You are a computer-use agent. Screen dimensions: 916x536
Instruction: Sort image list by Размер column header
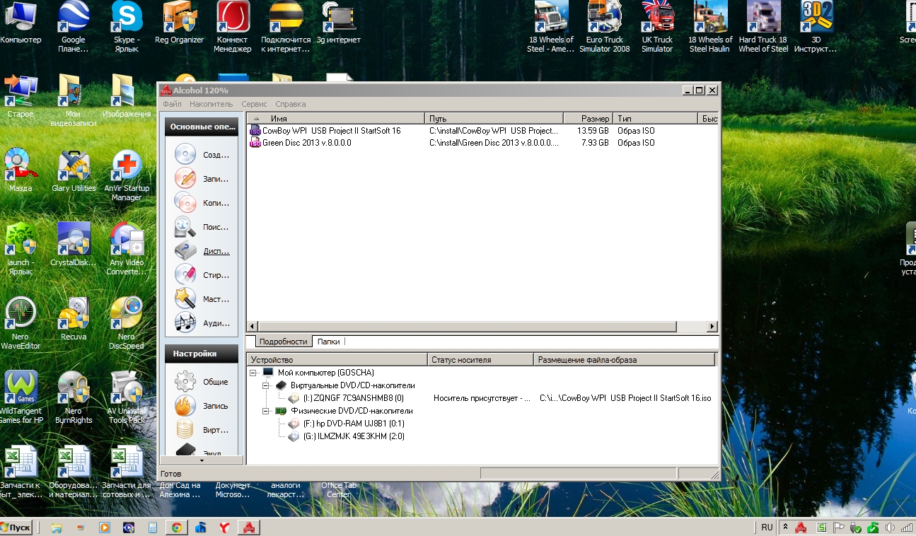pyautogui.click(x=587, y=119)
